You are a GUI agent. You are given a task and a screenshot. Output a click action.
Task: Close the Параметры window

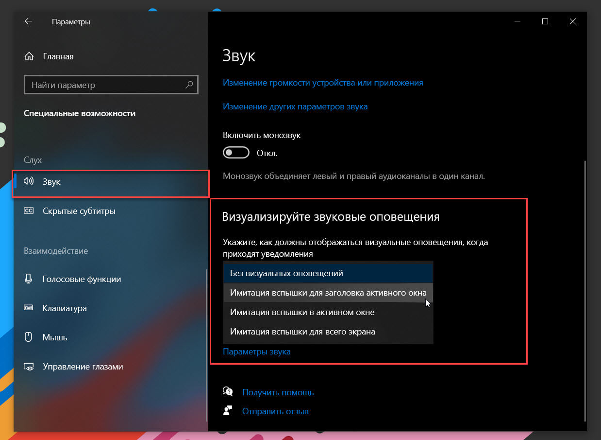point(573,21)
